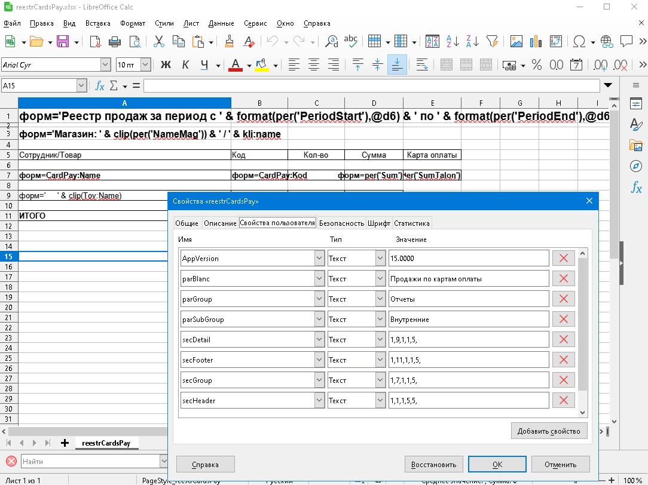Click the Function Wizard fx icon

(100, 86)
